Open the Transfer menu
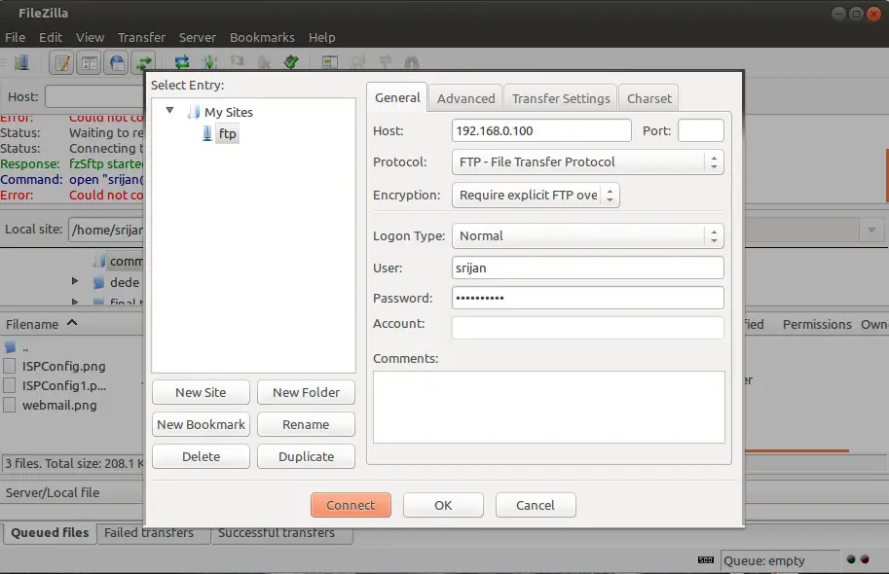Screen dimensions: 889x574 [142, 37]
